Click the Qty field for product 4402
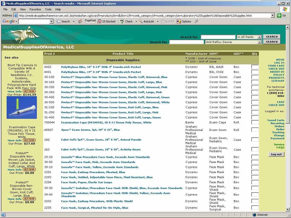 click(x=255, y=67)
